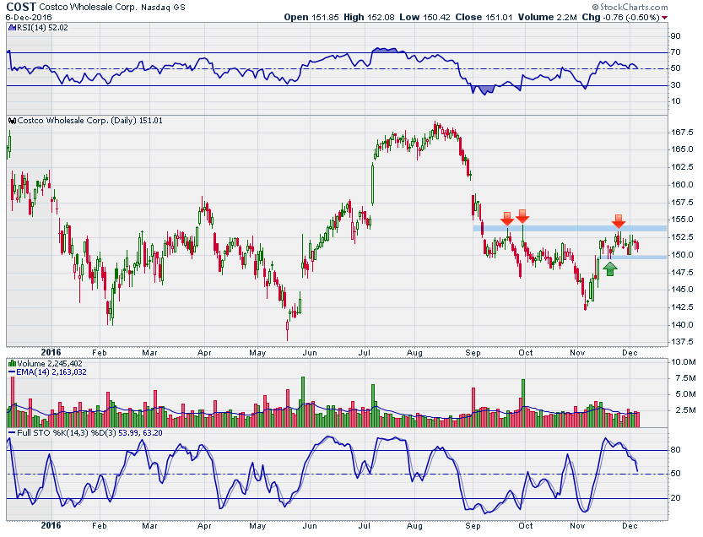The height and width of the screenshot is (537, 703).
Task: Click the Jul label under the price panel
Action: pyautogui.click(x=365, y=353)
